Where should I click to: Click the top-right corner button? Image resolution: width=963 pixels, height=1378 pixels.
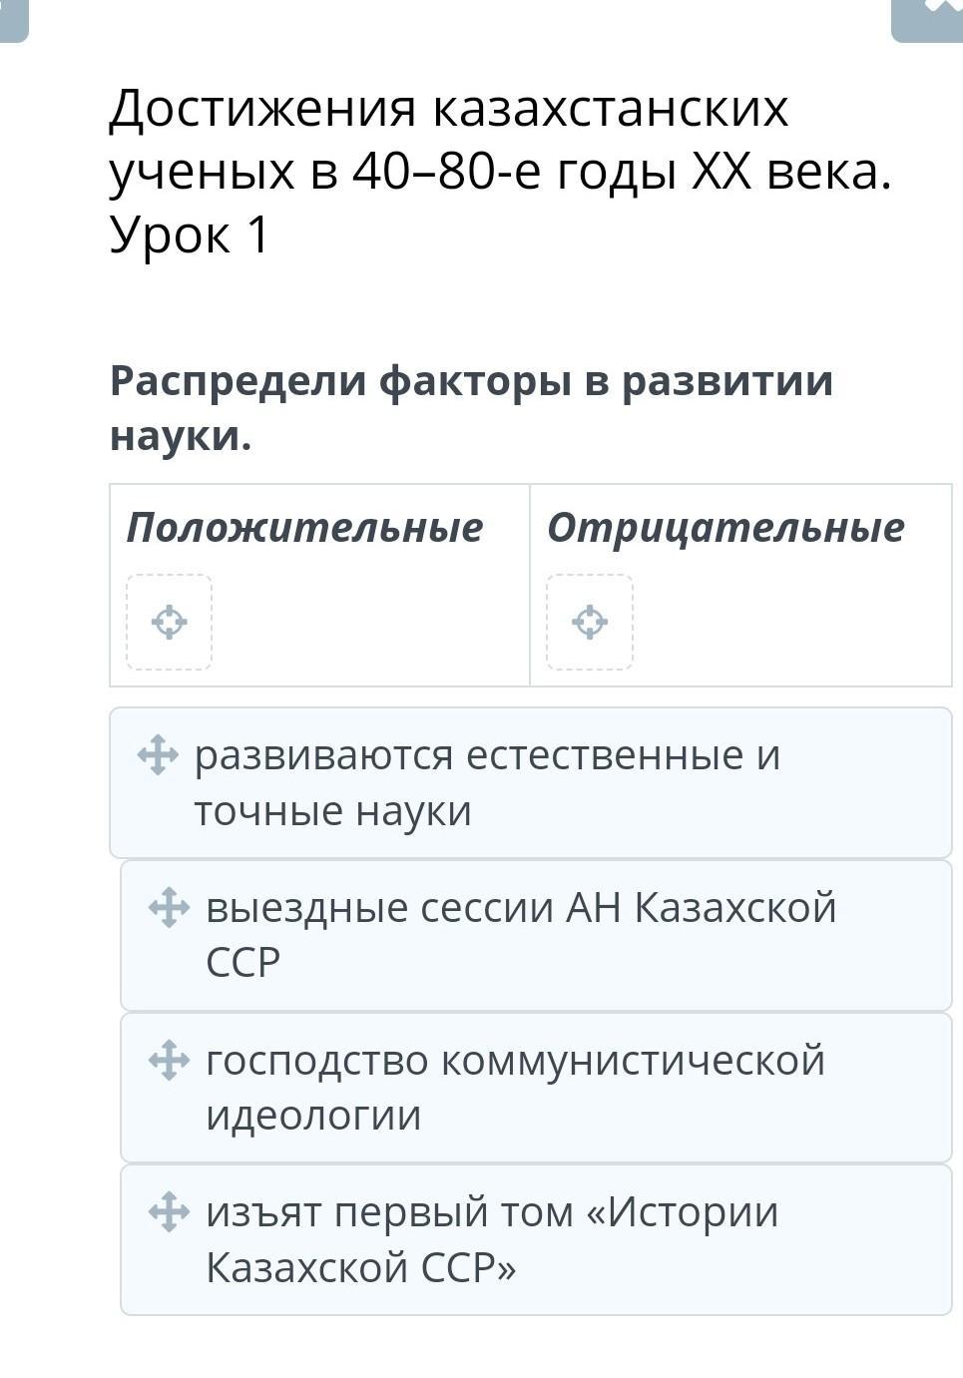(928, 18)
